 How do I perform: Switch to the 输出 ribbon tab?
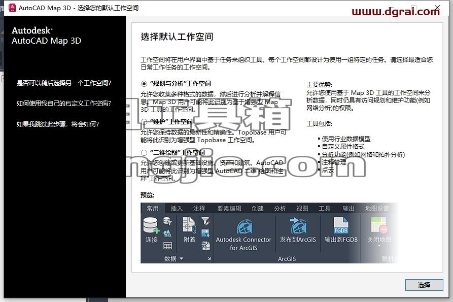(349, 209)
